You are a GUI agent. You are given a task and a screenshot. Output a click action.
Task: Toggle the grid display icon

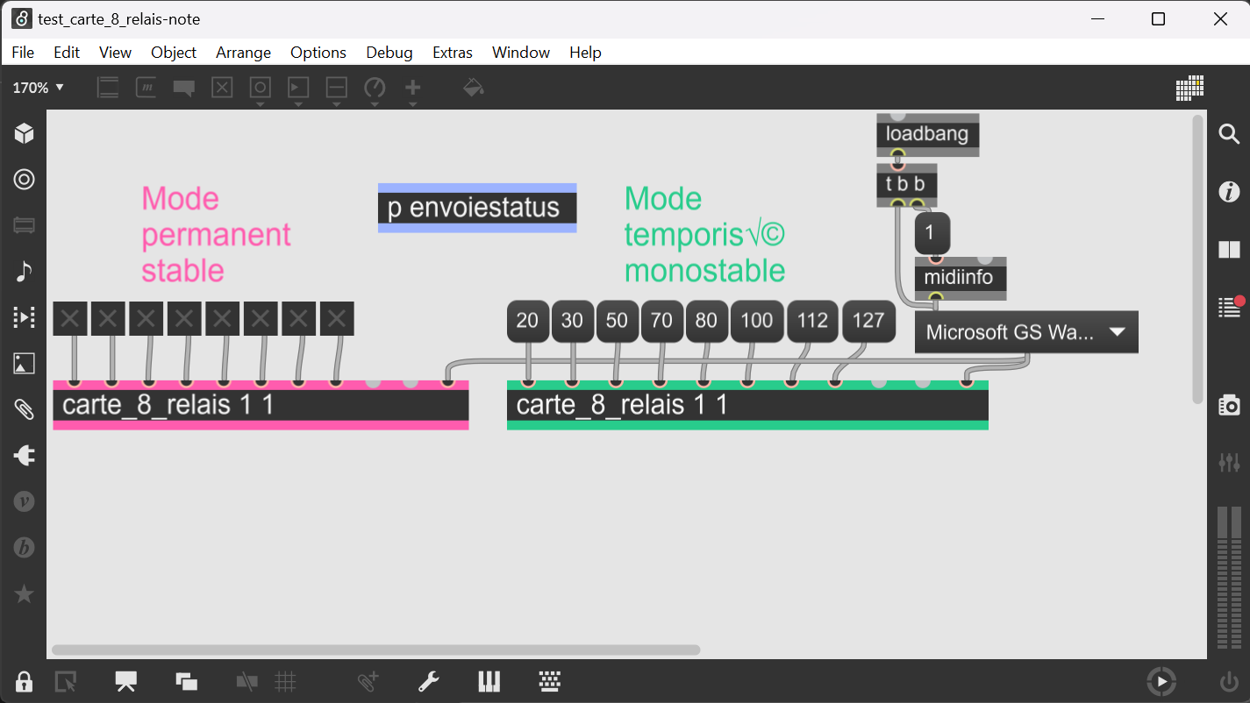pyautogui.click(x=284, y=681)
